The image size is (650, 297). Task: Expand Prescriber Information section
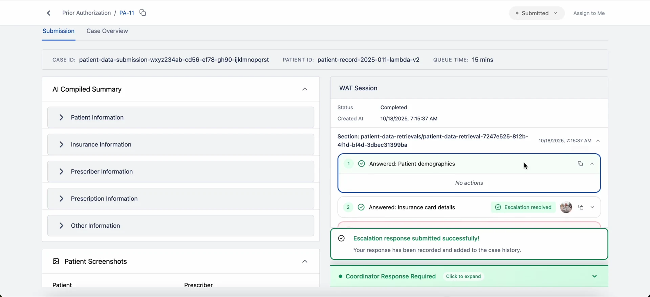click(181, 172)
